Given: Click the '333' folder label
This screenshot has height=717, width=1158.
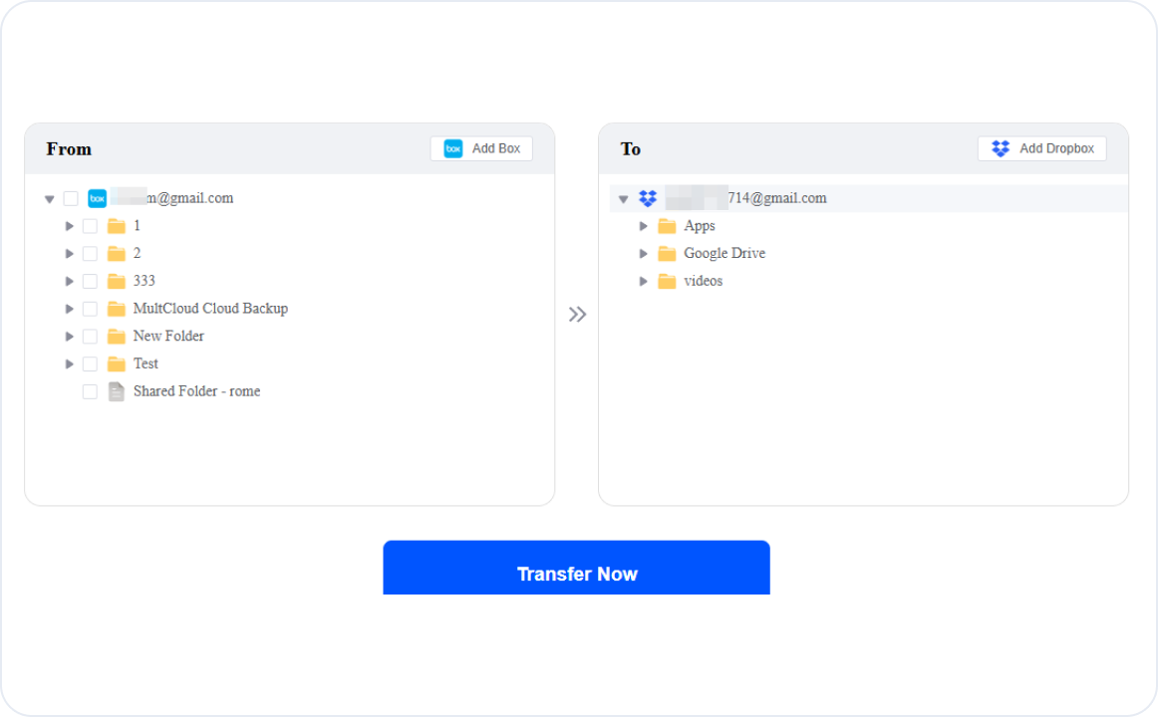Looking at the screenshot, I should [x=145, y=280].
